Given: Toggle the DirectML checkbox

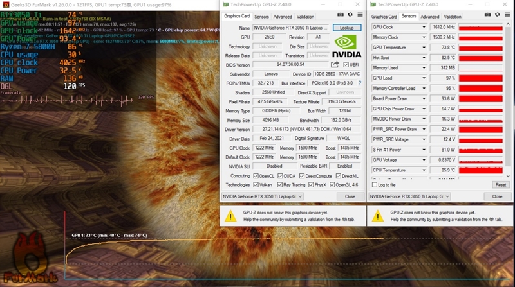Looking at the screenshot, I should click(x=339, y=176).
